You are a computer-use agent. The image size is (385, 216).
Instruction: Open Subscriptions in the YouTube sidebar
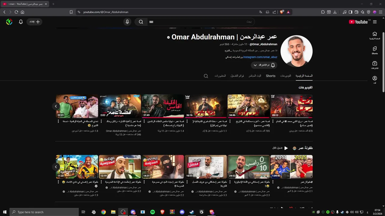(375, 65)
